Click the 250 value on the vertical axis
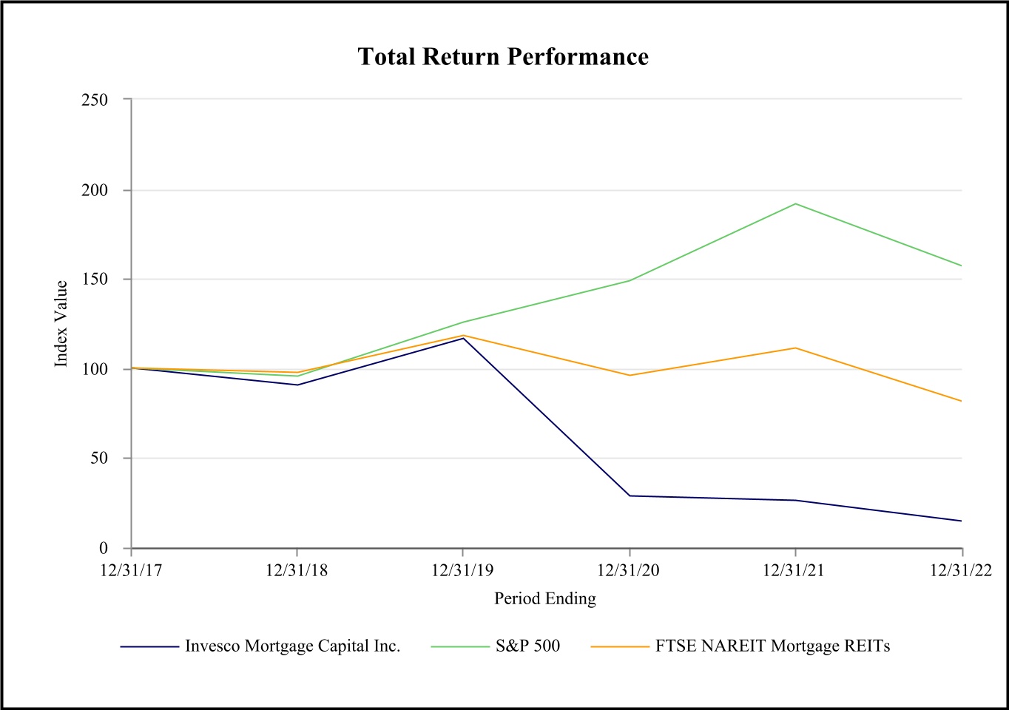Viewport: 1009px width, 710px height. [94, 100]
